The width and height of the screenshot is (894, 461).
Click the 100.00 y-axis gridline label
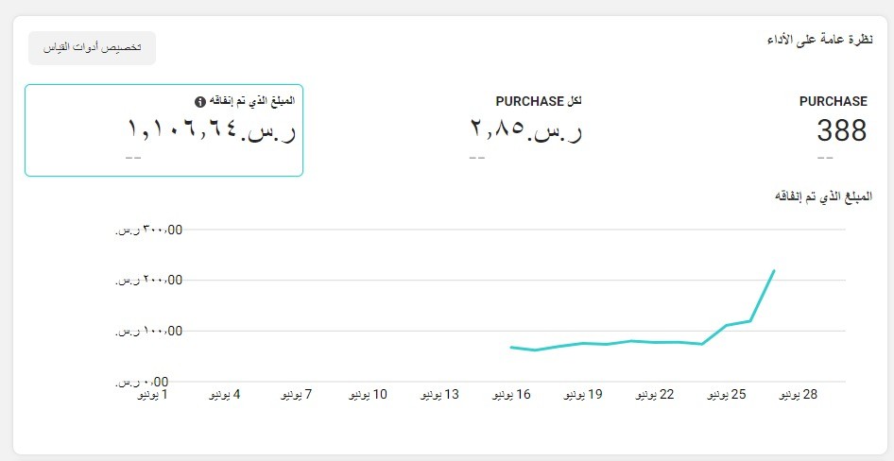click(148, 331)
